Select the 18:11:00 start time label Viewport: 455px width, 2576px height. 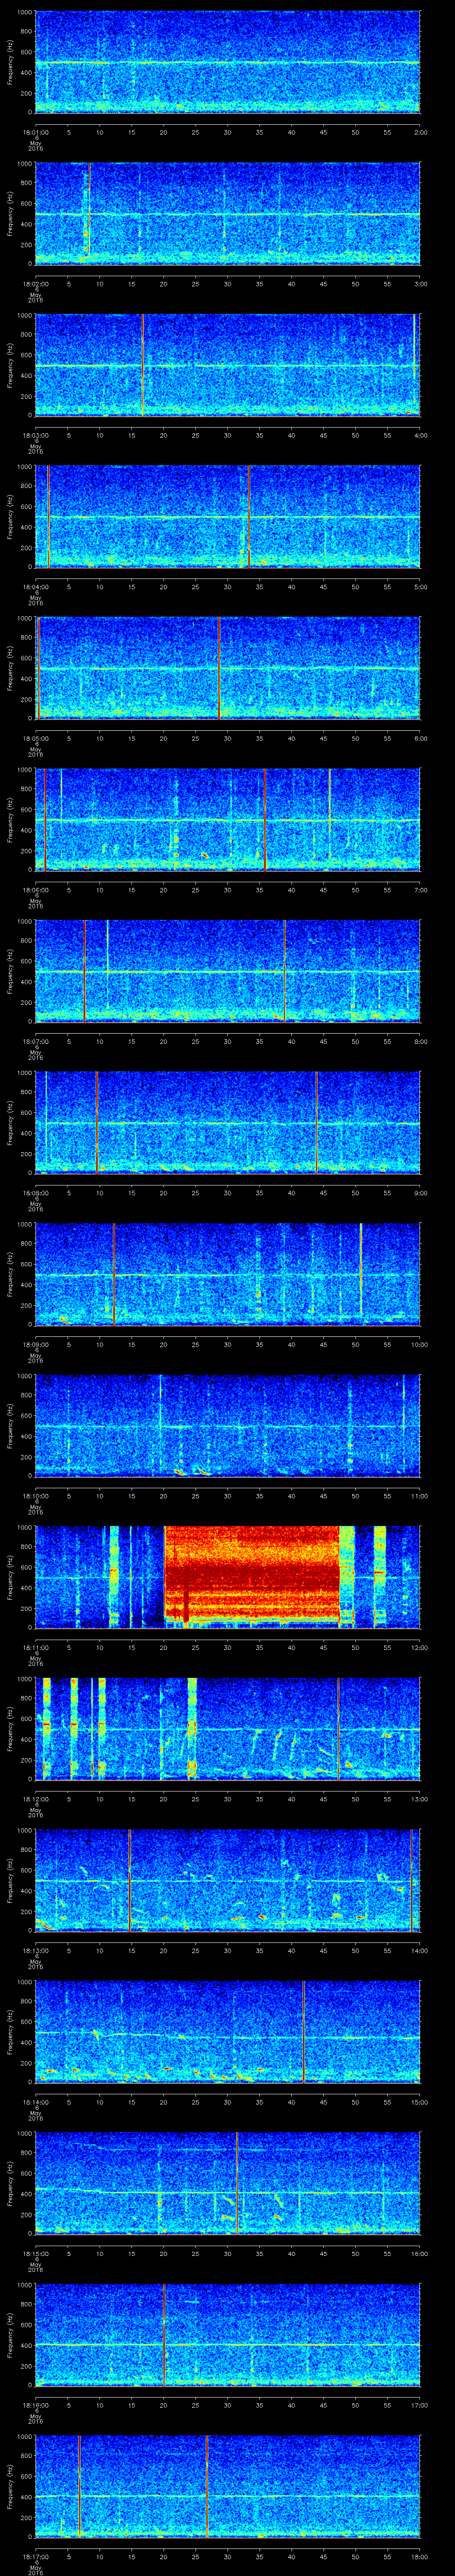[x=35, y=1647]
